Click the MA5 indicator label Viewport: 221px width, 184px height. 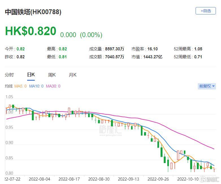(x=20, y=86)
